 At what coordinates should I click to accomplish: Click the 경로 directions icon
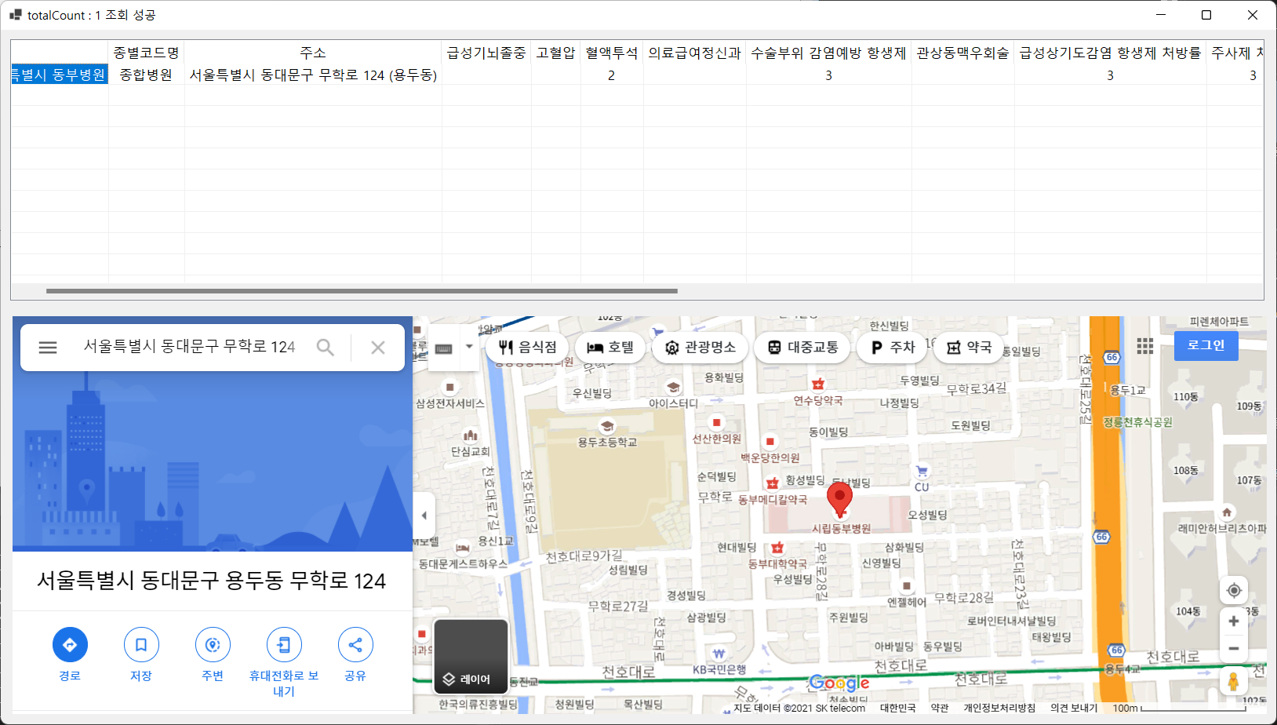pyautogui.click(x=70, y=645)
